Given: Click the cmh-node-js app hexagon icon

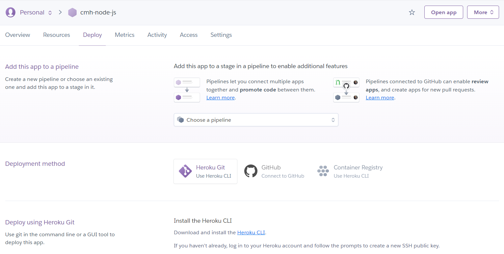Looking at the screenshot, I should coord(72,13).
